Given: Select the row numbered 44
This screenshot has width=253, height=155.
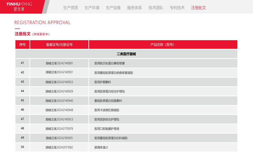Looking at the screenshot, I should [x=22, y=91].
